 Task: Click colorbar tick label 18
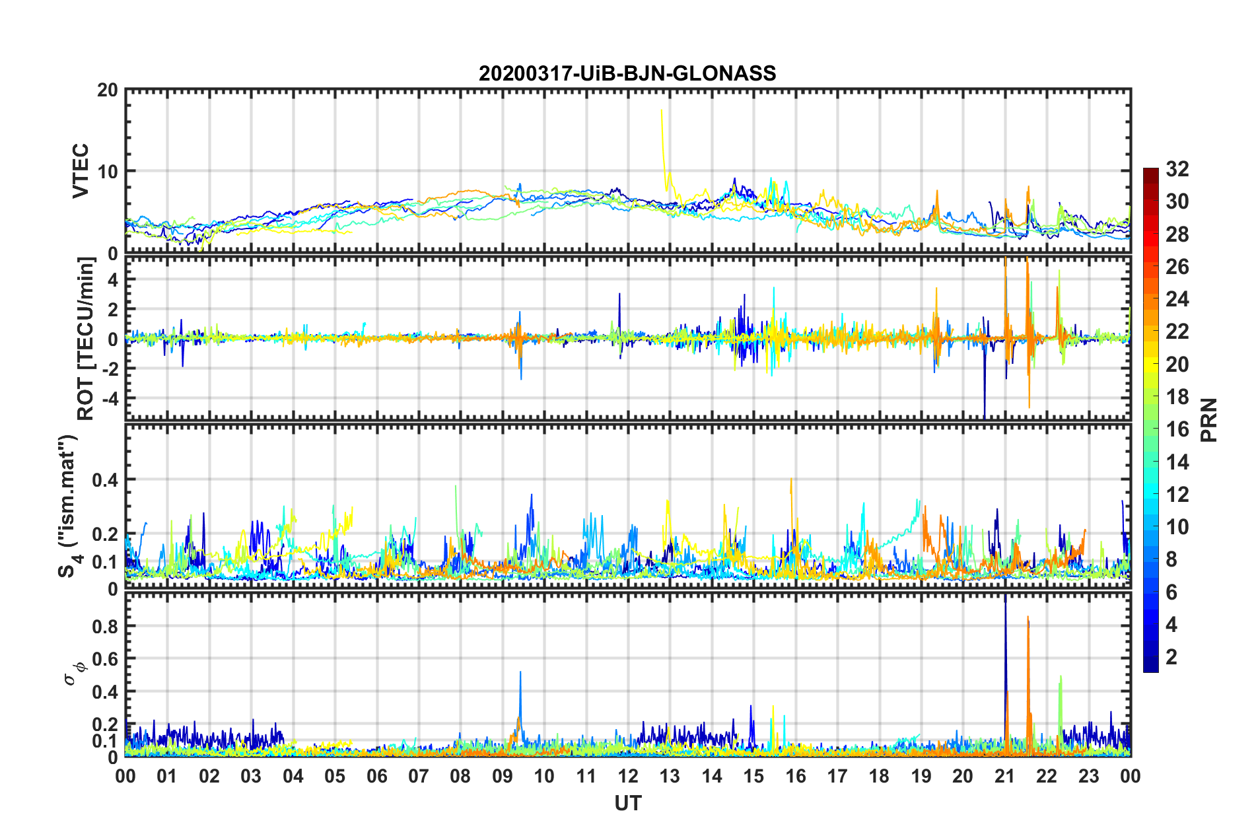tap(1177, 397)
